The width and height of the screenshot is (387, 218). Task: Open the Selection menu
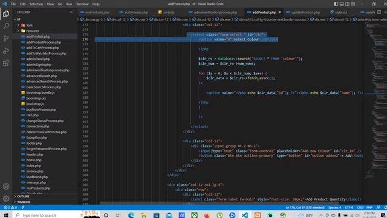point(36,4)
